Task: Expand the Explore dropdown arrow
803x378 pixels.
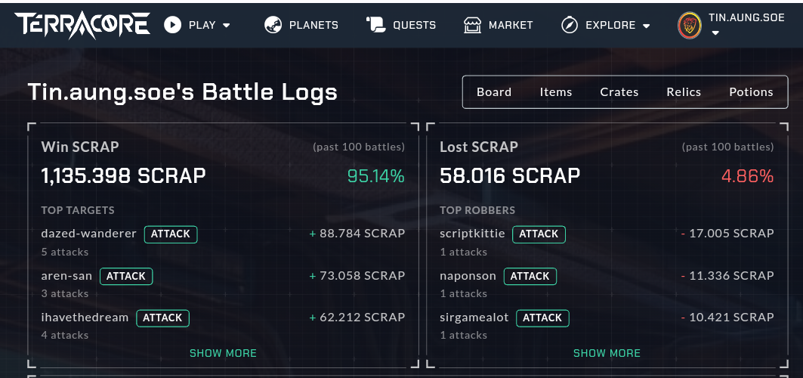Action: (x=647, y=26)
